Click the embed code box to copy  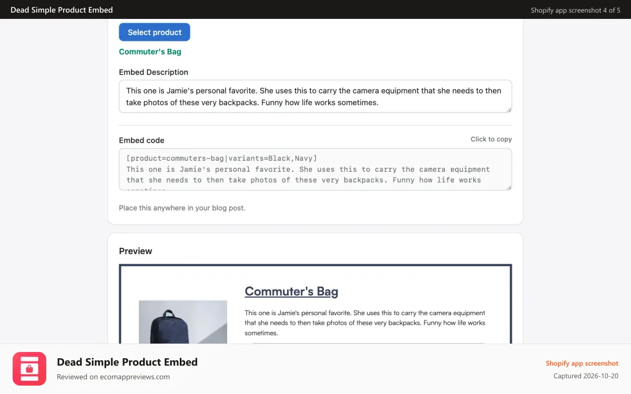point(315,169)
